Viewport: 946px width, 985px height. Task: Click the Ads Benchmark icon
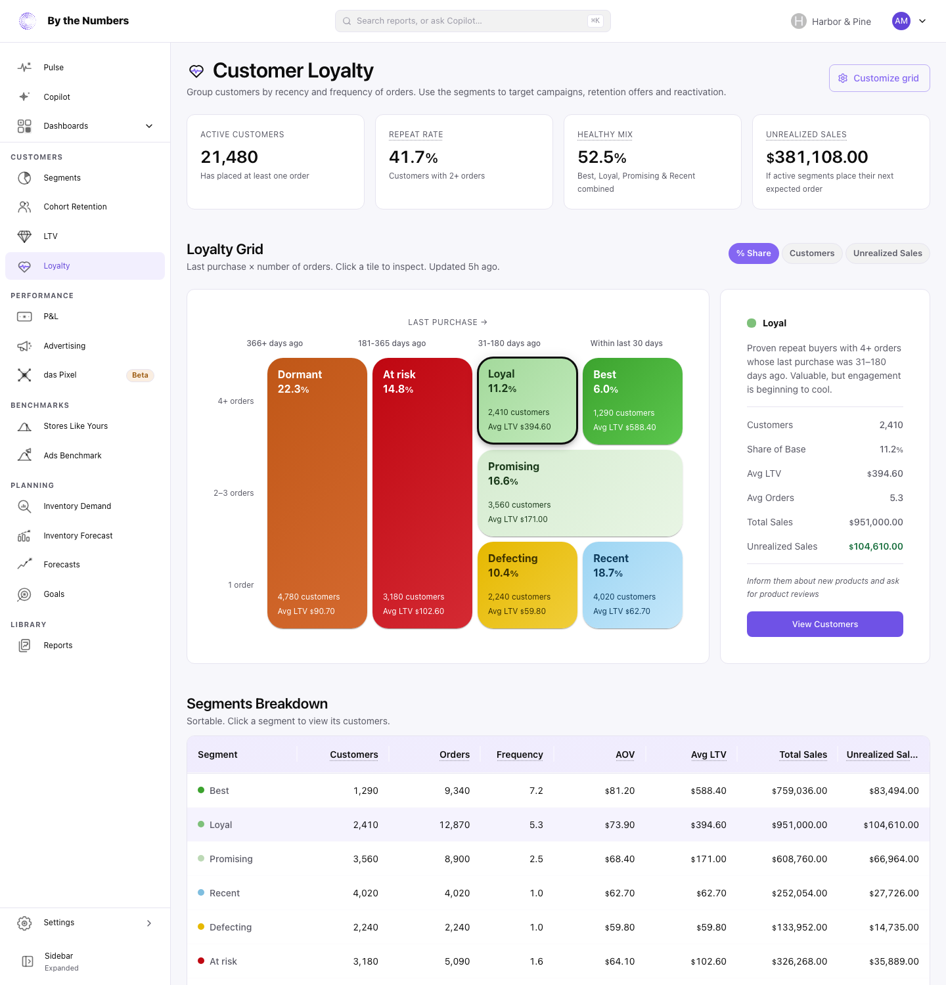point(24,456)
